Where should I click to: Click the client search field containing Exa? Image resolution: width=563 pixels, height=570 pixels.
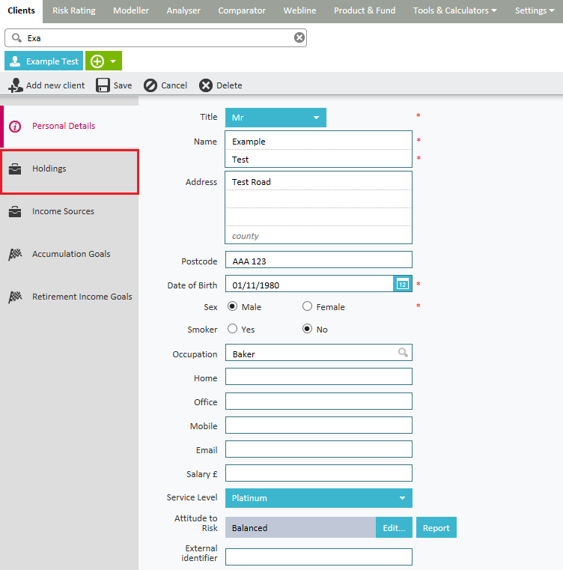coord(156,37)
